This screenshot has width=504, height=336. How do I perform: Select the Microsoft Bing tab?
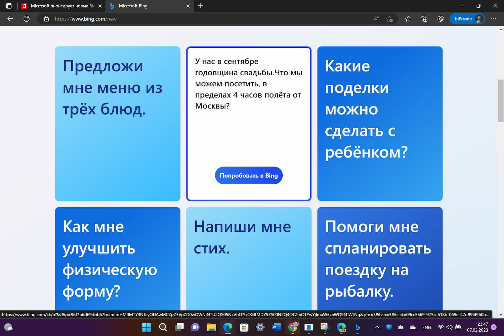150,6
